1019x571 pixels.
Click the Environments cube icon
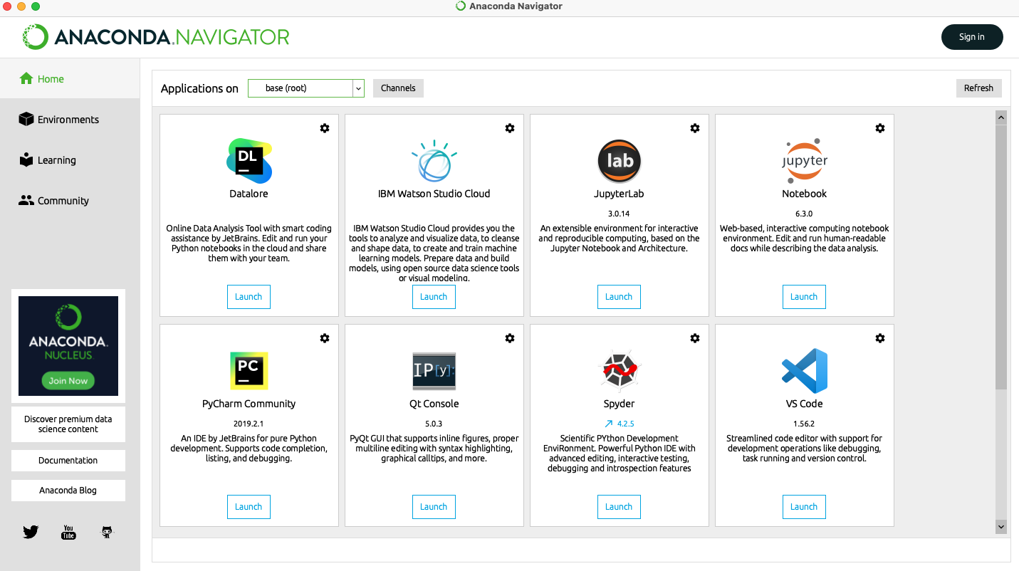26,119
